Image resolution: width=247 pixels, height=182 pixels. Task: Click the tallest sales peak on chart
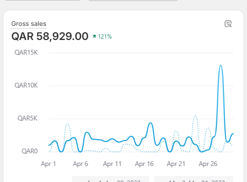pyautogui.click(x=221, y=65)
